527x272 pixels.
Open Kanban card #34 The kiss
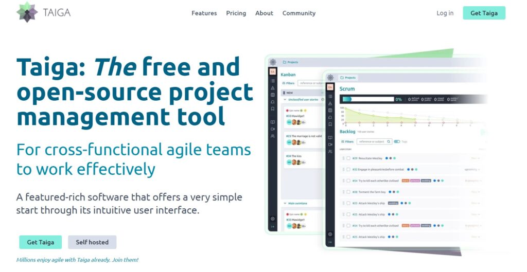click(x=304, y=159)
